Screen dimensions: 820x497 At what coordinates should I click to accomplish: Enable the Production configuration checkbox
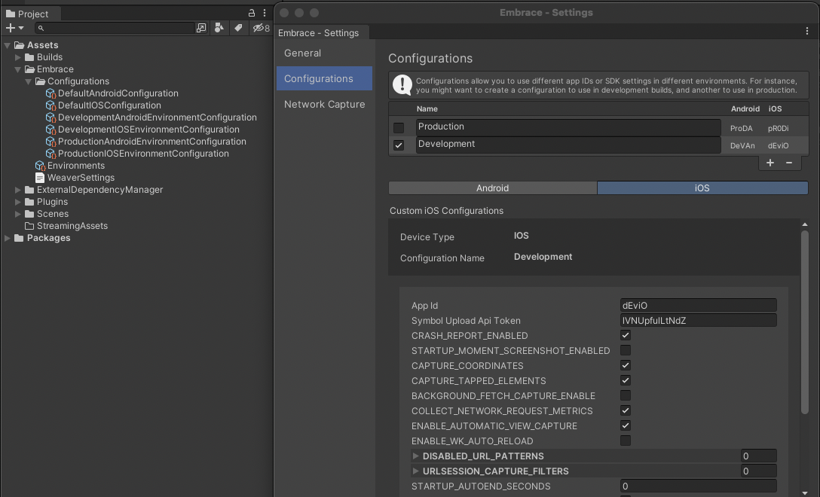tap(399, 127)
